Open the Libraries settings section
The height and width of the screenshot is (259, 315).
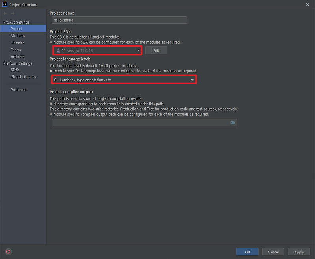(19, 43)
